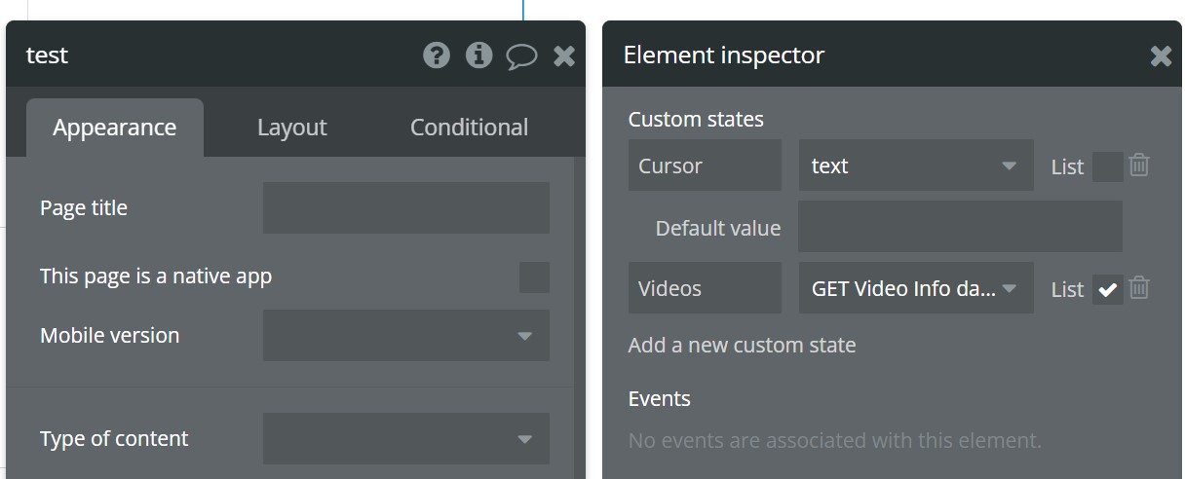Viewport: 1185px width, 479px height.
Task: Select the Appearance tab
Action: tap(115, 128)
